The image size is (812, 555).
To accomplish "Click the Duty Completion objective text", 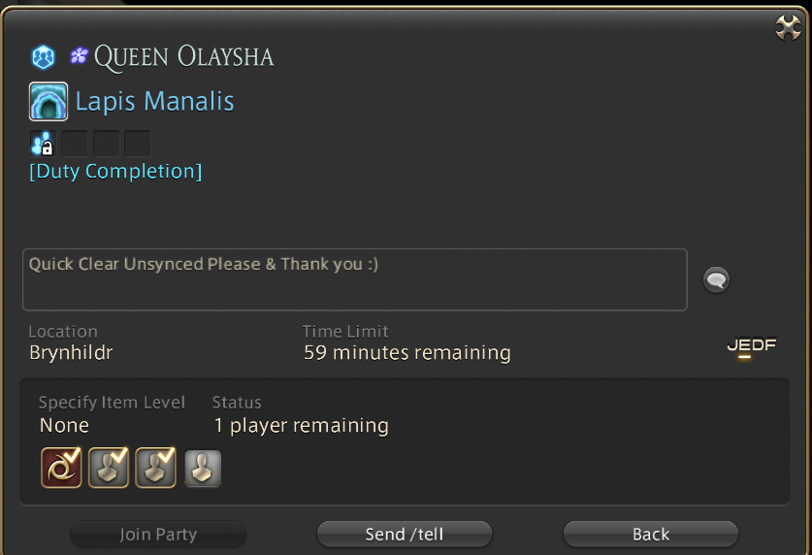I will coord(115,172).
